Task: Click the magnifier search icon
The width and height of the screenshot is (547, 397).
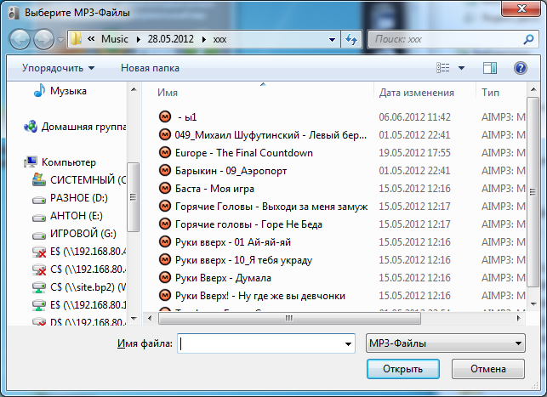Action: [x=528, y=39]
